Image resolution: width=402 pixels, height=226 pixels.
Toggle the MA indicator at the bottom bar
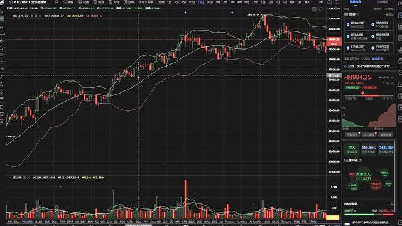(x=10, y=222)
